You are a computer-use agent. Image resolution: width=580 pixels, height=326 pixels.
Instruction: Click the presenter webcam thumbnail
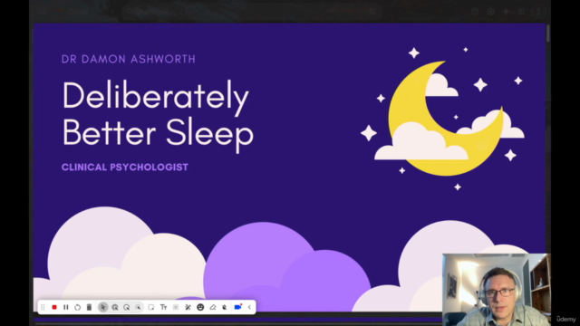pyautogui.click(x=497, y=290)
